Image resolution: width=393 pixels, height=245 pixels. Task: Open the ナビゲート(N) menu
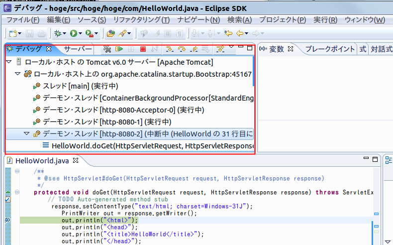[198, 20]
